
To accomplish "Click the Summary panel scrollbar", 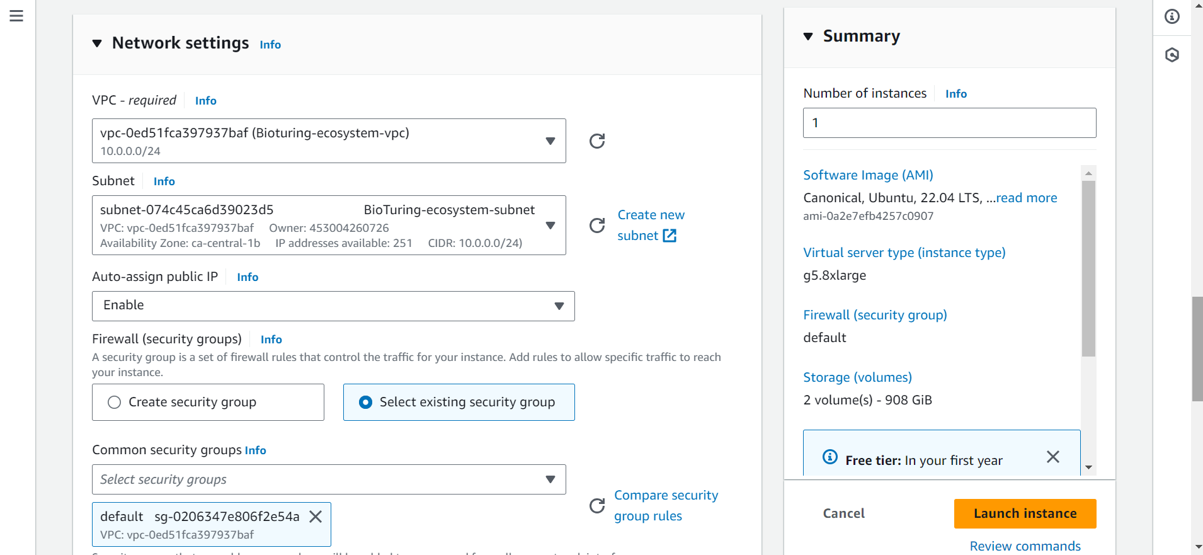I will point(1088,269).
